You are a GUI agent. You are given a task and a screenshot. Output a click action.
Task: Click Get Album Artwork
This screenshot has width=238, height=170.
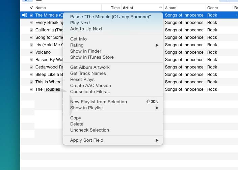(x=90, y=67)
